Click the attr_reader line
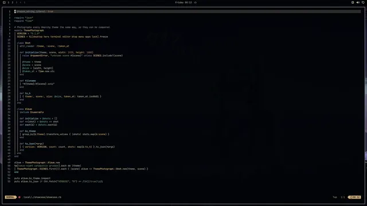 (x=44, y=46)
